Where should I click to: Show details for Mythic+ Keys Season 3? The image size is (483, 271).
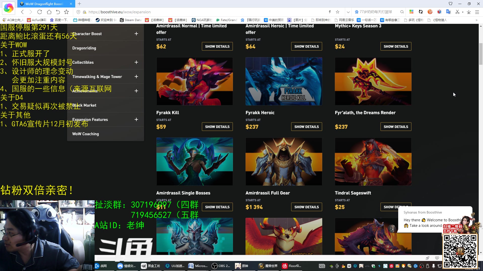396,46
